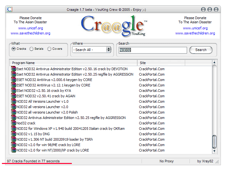226x170 pixels.
Task: Click '97 Cracks Founded in 77 seconds' status
Action: [x=33, y=161]
